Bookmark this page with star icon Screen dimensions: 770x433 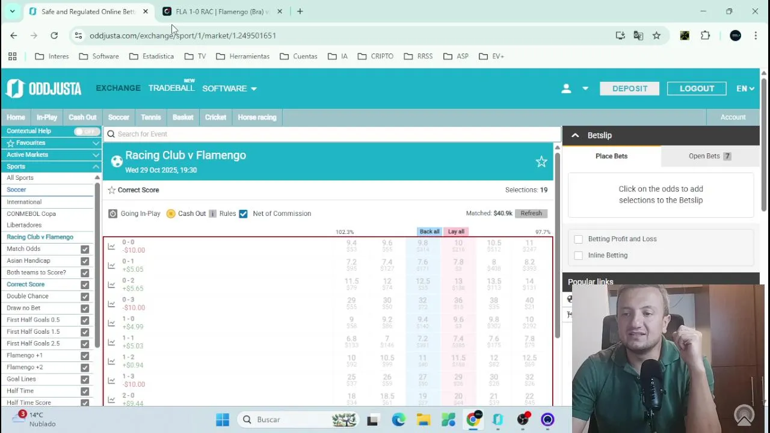coord(656,35)
